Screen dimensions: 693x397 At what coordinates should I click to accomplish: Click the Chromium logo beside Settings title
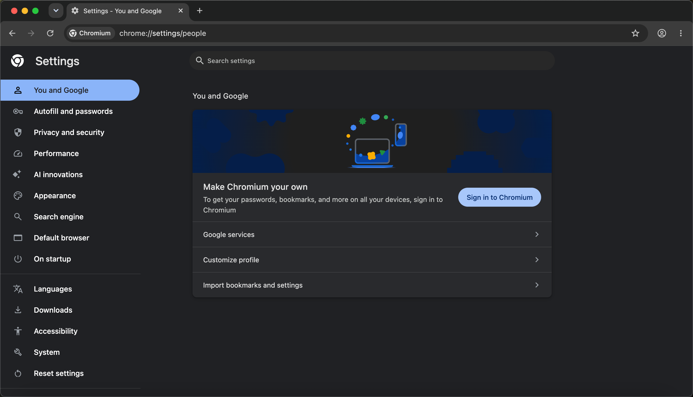(x=17, y=61)
